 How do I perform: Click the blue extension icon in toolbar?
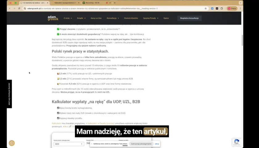[x=212, y=8]
